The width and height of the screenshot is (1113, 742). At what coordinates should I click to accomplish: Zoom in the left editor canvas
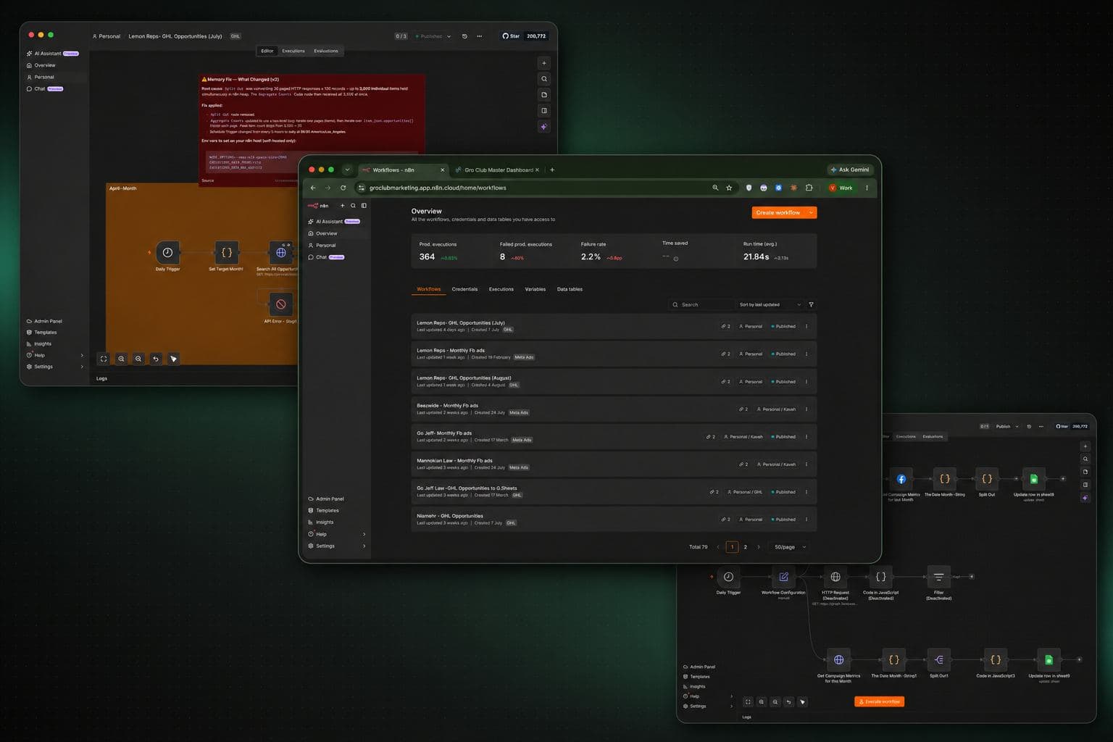tap(121, 359)
